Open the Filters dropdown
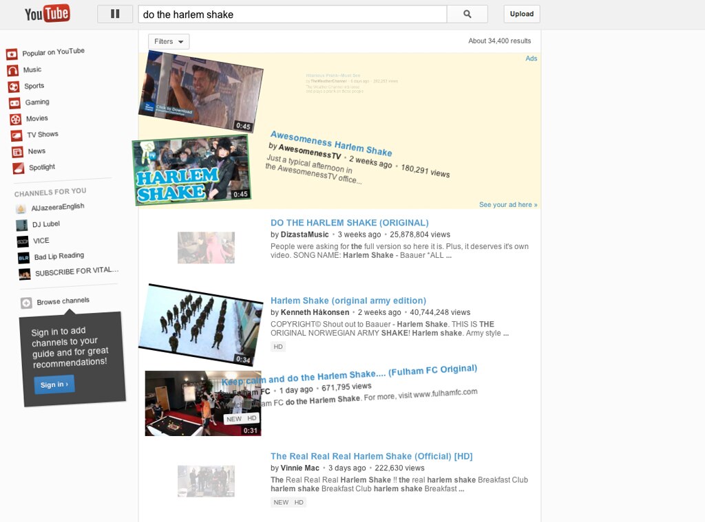Image resolution: width=705 pixels, height=522 pixels. 168,41
